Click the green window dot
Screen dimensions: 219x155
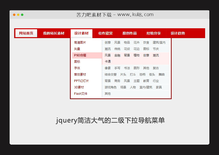point(22,15)
